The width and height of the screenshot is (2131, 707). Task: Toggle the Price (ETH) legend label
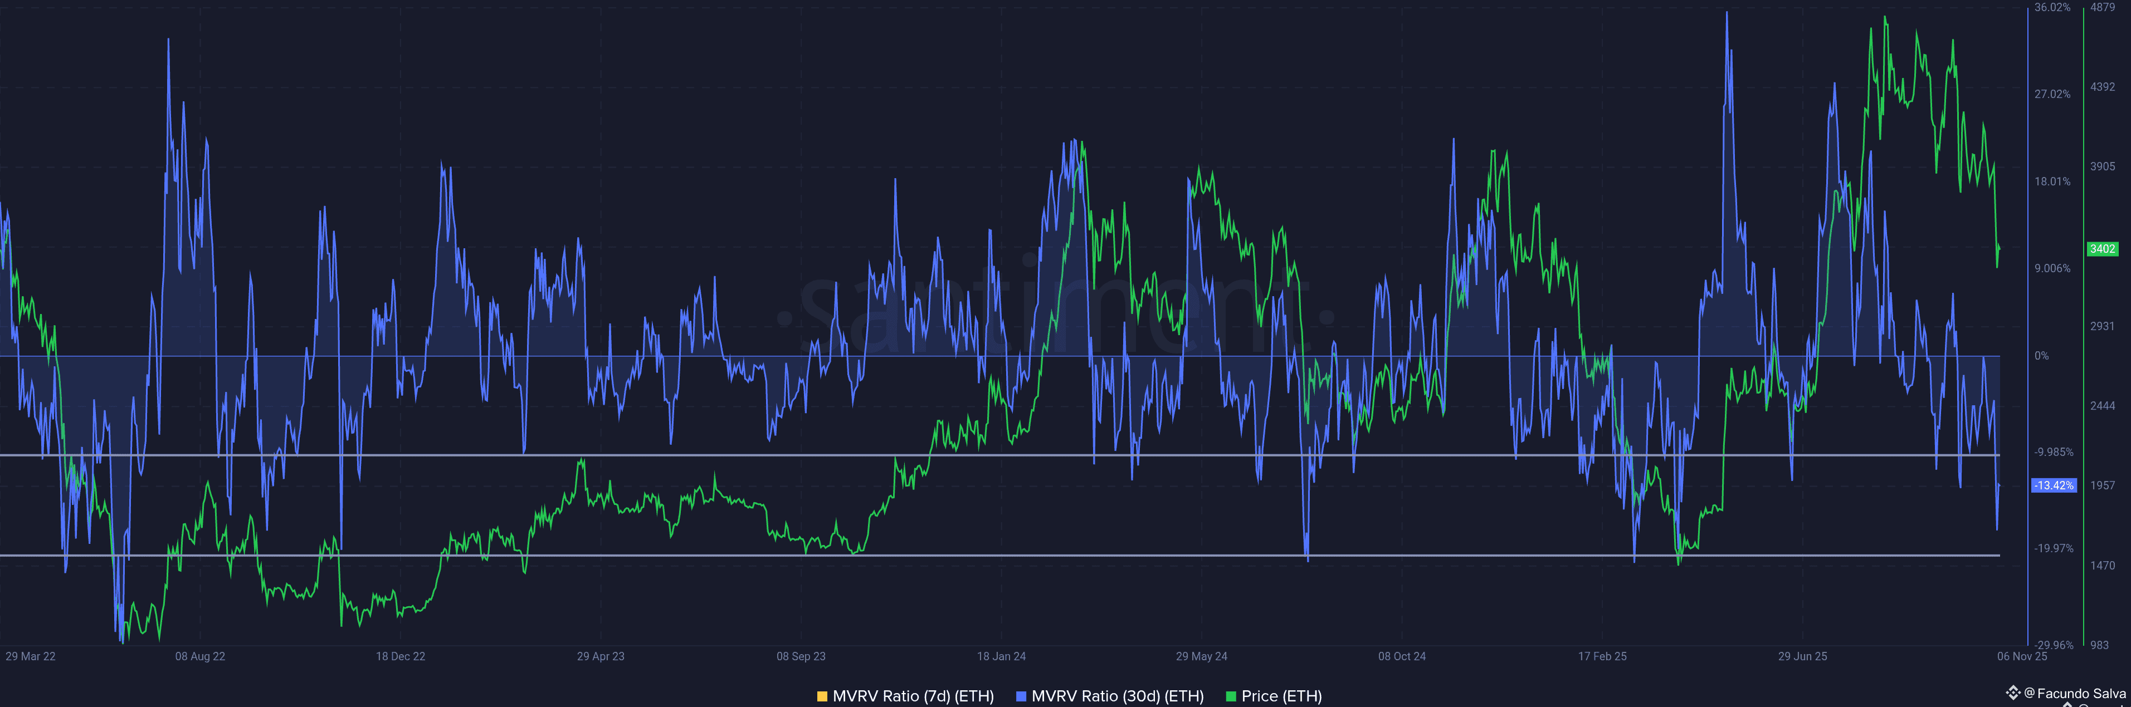pos(1281,696)
